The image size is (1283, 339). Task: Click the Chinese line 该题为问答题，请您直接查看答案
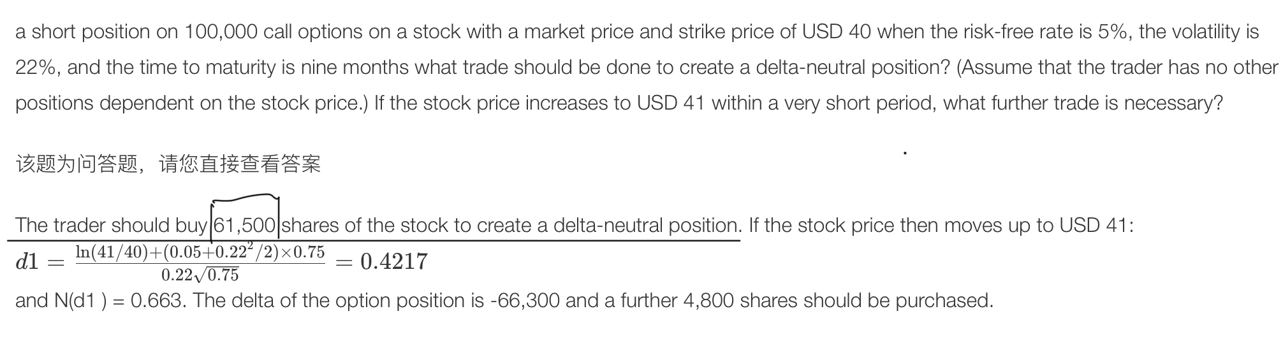[x=168, y=165]
